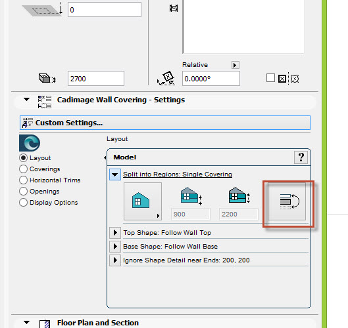Select the single covering house icon

[143, 201]
